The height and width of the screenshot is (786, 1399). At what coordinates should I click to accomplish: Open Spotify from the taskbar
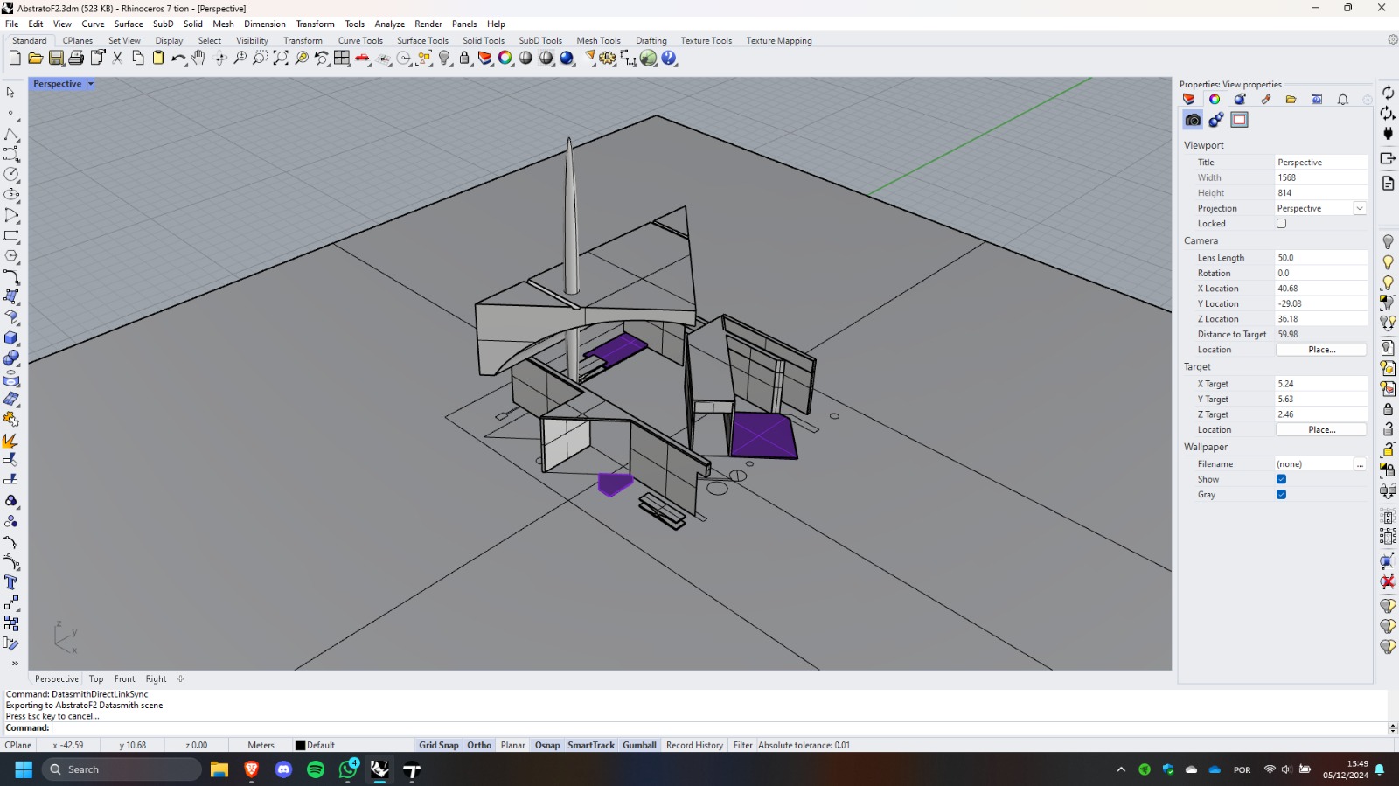(316, 769)
